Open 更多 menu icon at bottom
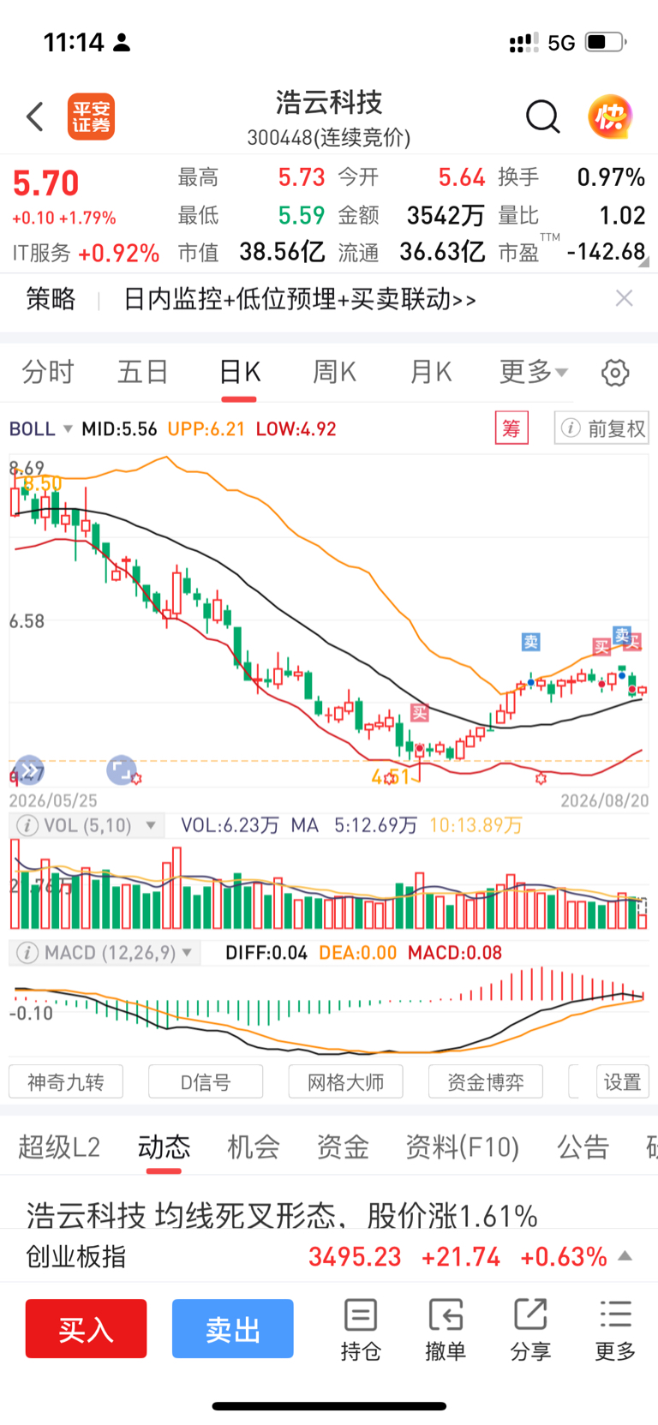 [615, 1330]
